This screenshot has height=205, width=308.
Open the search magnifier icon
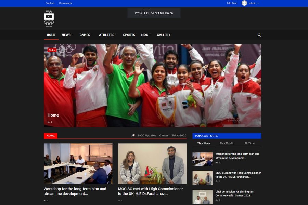259,35
